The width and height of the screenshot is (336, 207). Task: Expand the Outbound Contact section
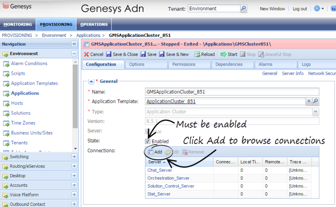pos(74,204)
